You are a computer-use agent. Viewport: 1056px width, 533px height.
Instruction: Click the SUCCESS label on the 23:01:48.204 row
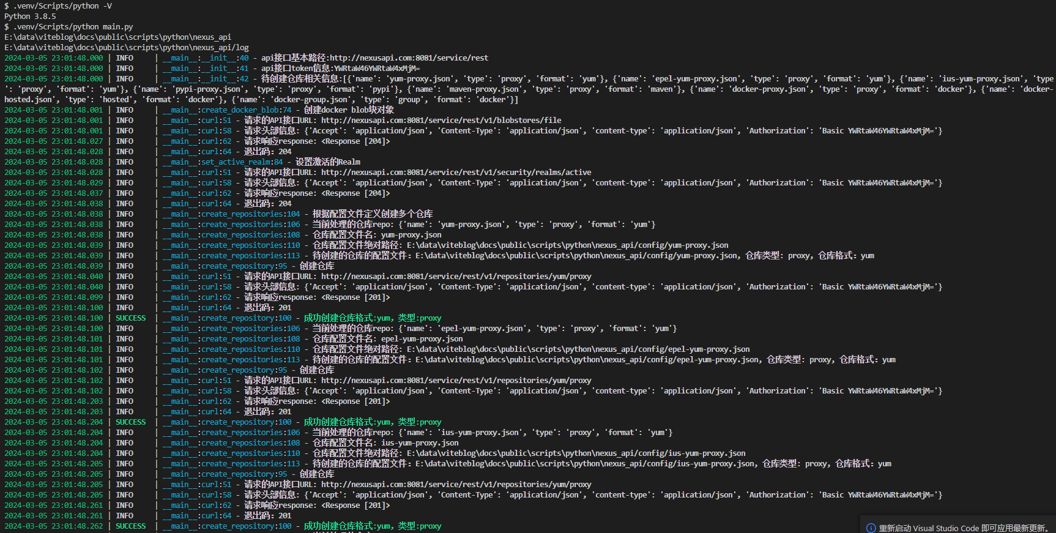[x=131, y=422]
